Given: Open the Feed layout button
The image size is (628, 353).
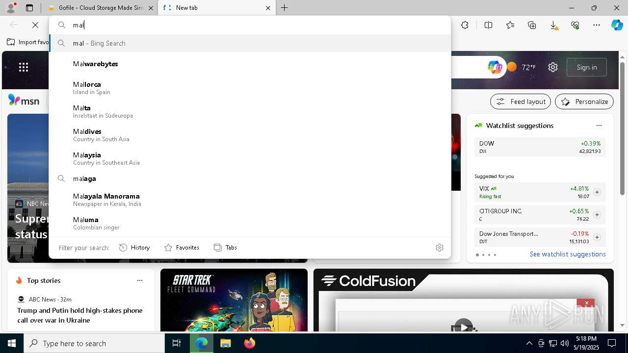Looking at the screenshot, I should coord(521,101).
